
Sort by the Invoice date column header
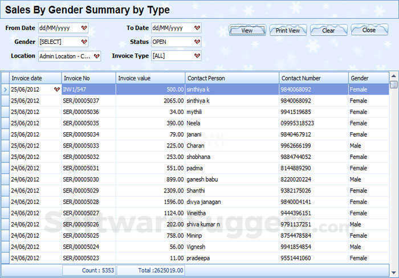(x=35, y=78)
